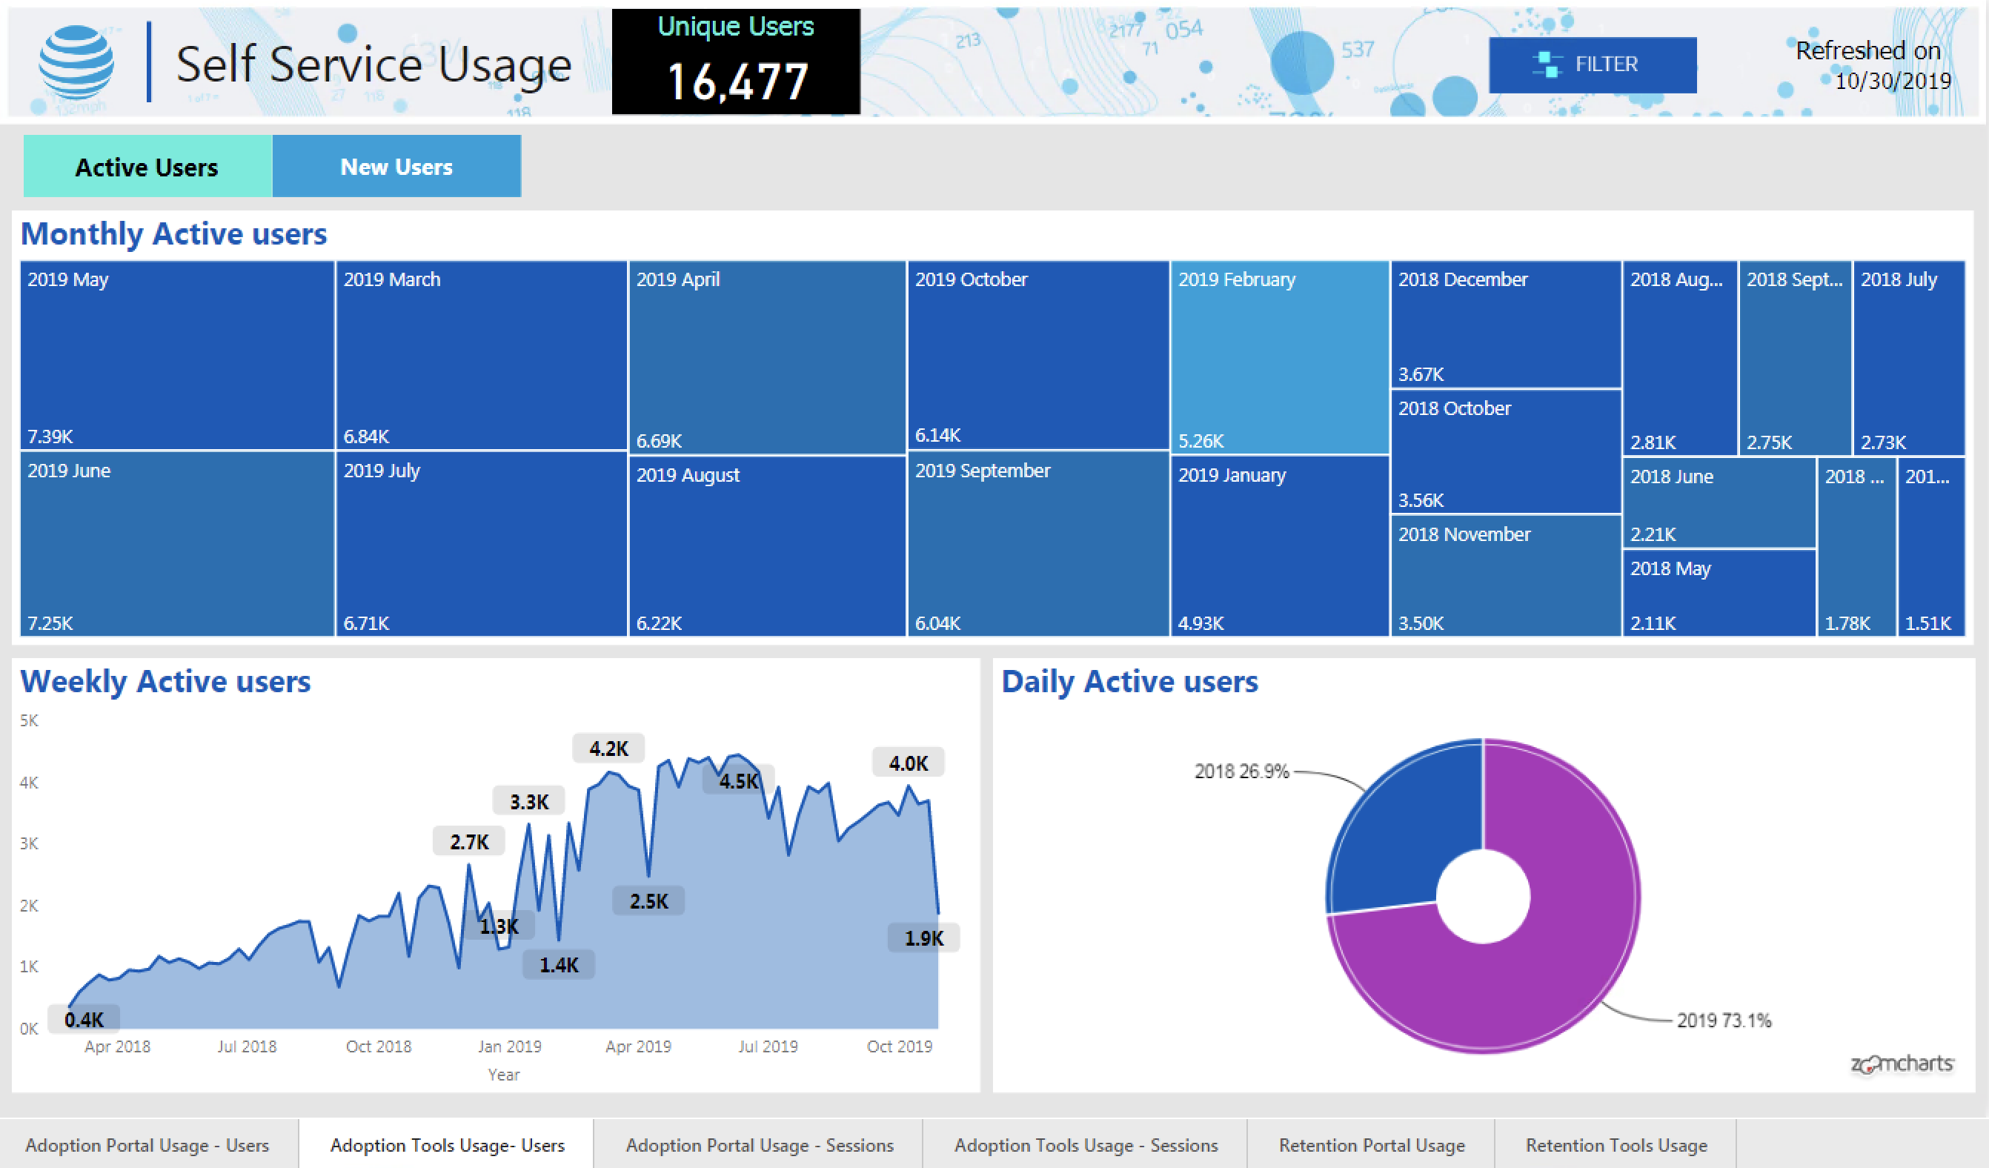Switch to Retention Portal Usage tab
The height and width of the screenshot is (1168, 1989).
pos(1371,1144)
